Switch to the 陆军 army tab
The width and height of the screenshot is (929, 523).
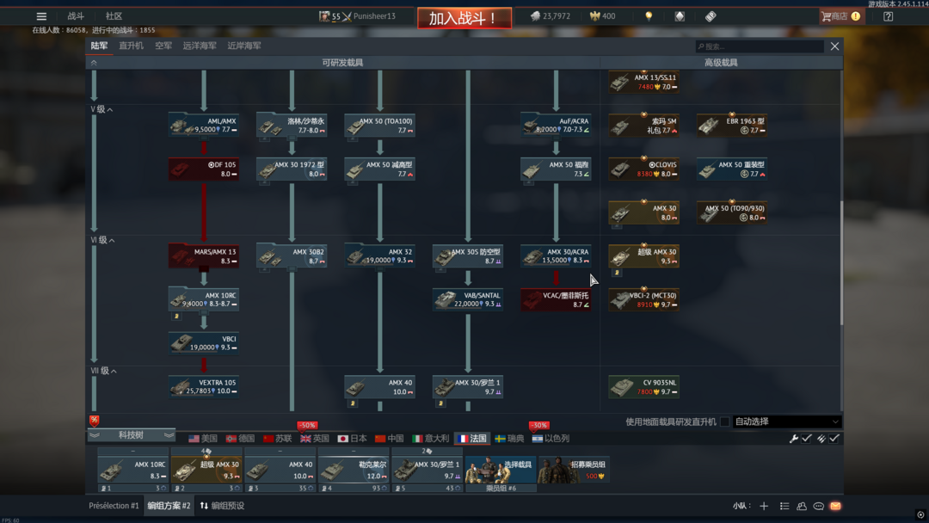(99, 46)
